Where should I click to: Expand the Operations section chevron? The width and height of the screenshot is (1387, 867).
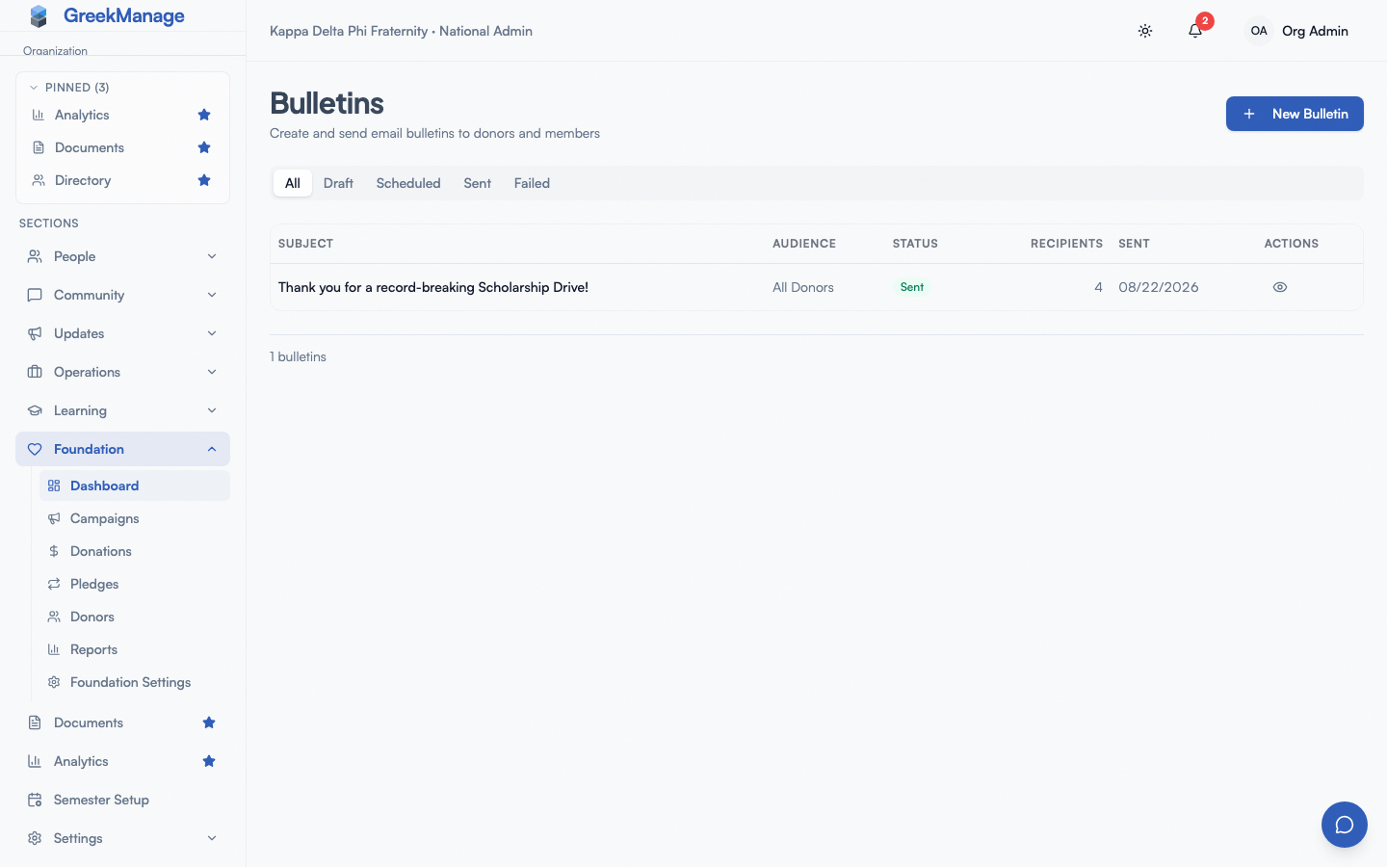(212, 372)
